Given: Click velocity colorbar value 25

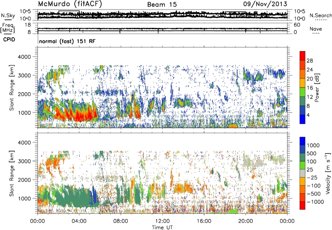Looking at the screenshot, I should [310, 169].
